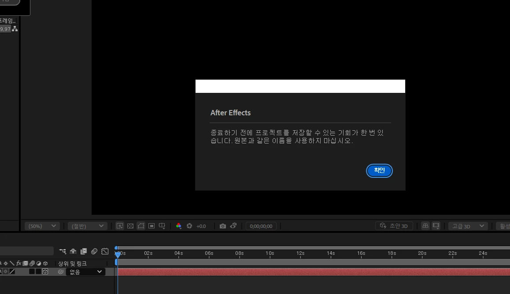Viewport: 510px width, 294px height.
Task: Toggle the layer's quality slash switch
Action: pyautogui.click(x=12, y=271)
